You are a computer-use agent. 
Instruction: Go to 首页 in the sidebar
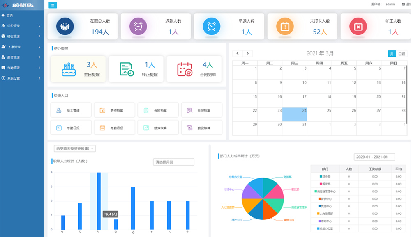9,15
